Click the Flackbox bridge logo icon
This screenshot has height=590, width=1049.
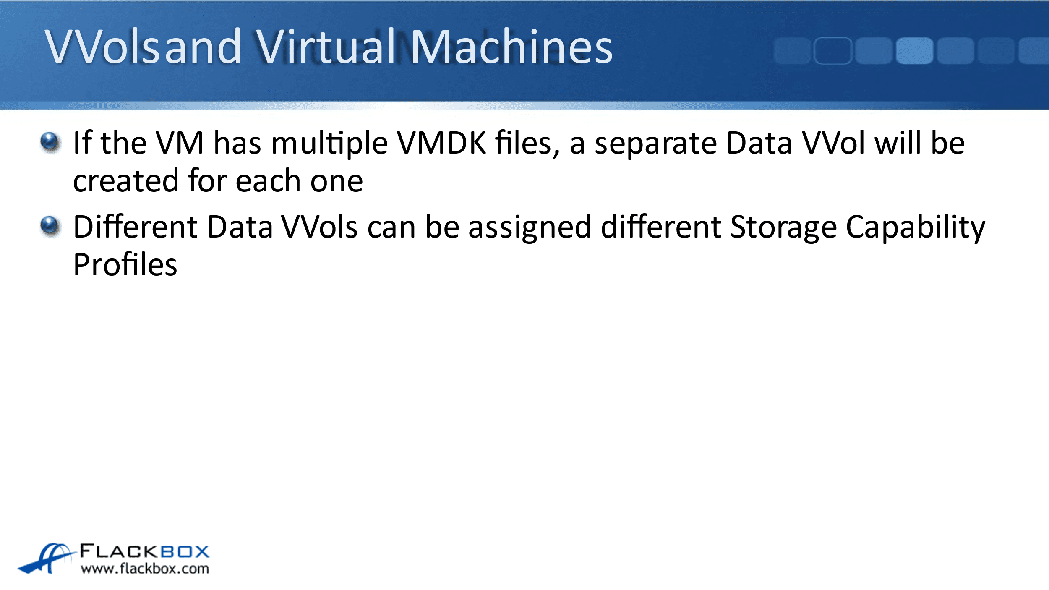pos(46,558)
